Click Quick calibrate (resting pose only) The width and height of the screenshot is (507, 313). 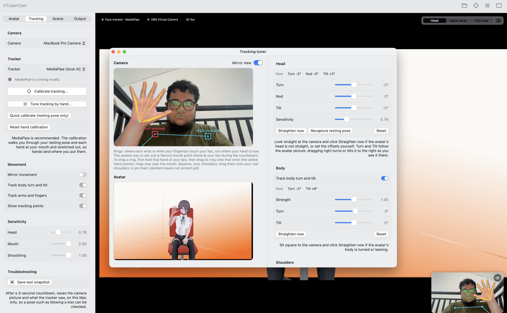39,116
